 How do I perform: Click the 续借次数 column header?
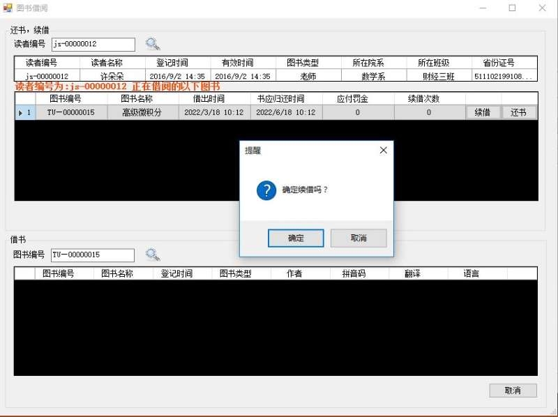(430, 99)
